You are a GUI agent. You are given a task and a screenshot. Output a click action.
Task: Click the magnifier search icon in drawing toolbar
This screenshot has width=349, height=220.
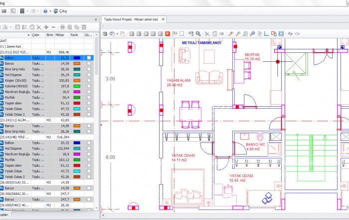[198, 34]
